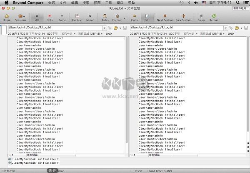Screen dimensions: 250x173
Task: Open the Notification Center icon
Action: 246,3
